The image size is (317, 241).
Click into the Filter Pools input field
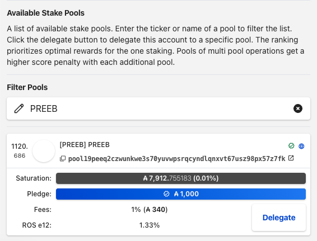158,108
